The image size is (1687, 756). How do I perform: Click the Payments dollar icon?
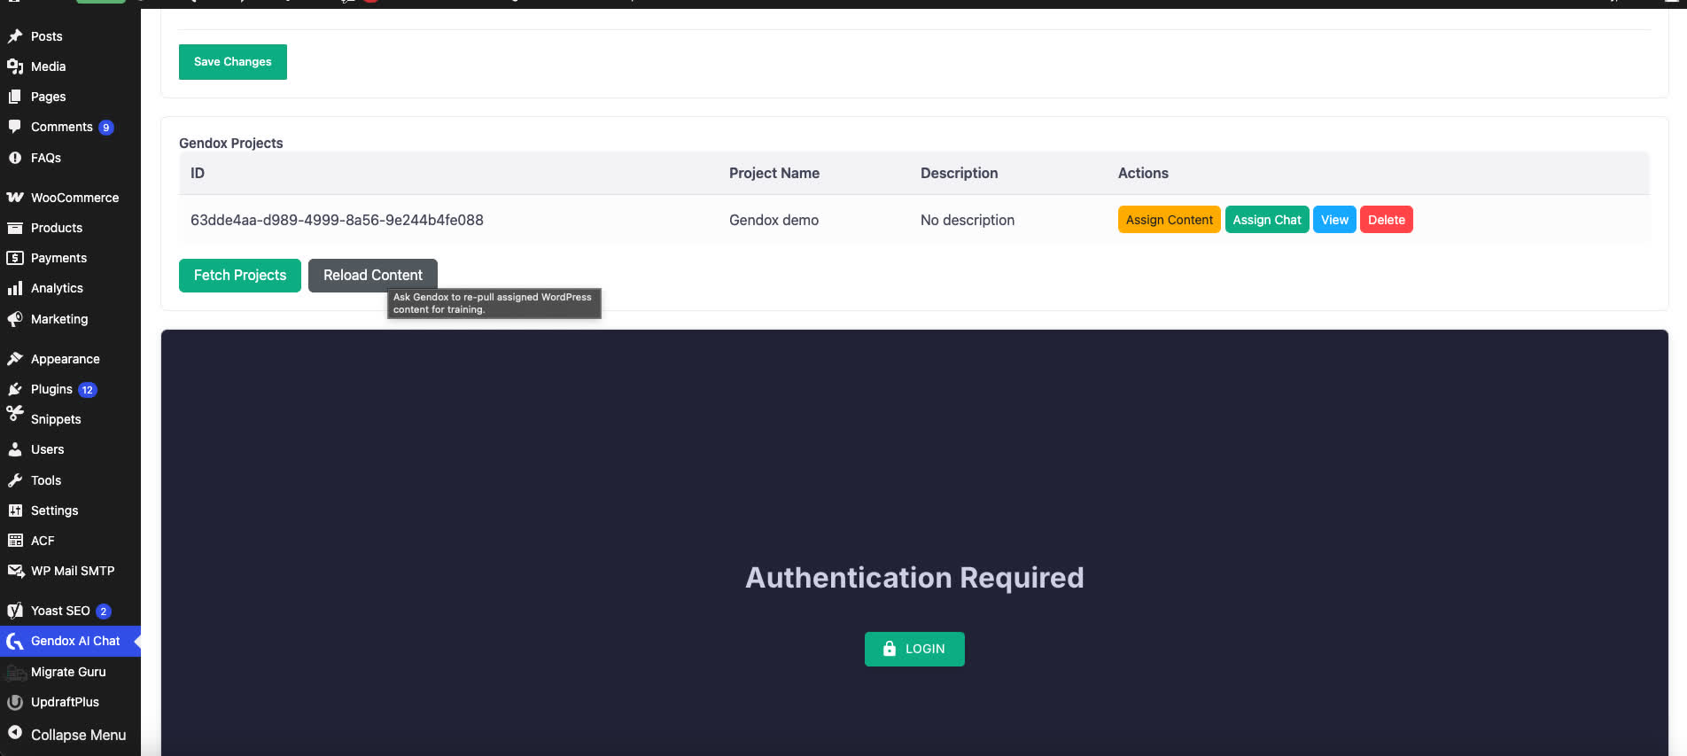tap(15, 258)
